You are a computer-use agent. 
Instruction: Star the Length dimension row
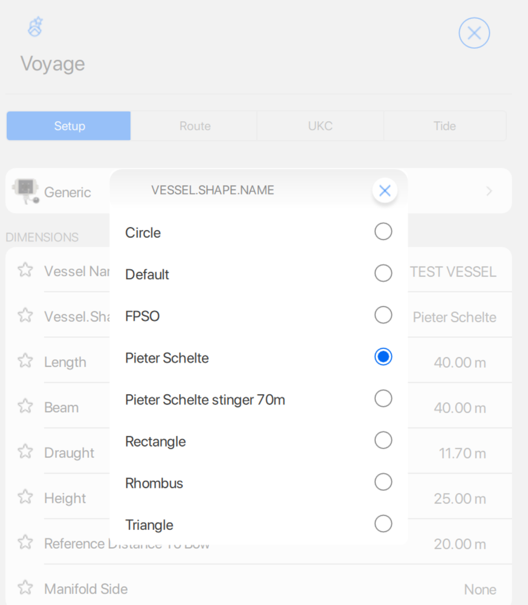(x=25, y=361)
